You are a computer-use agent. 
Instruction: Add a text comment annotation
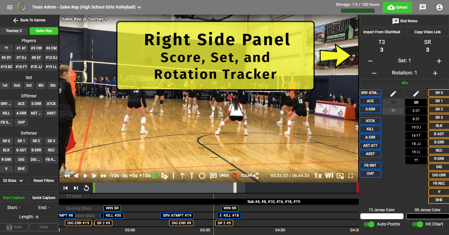[213, 176]
